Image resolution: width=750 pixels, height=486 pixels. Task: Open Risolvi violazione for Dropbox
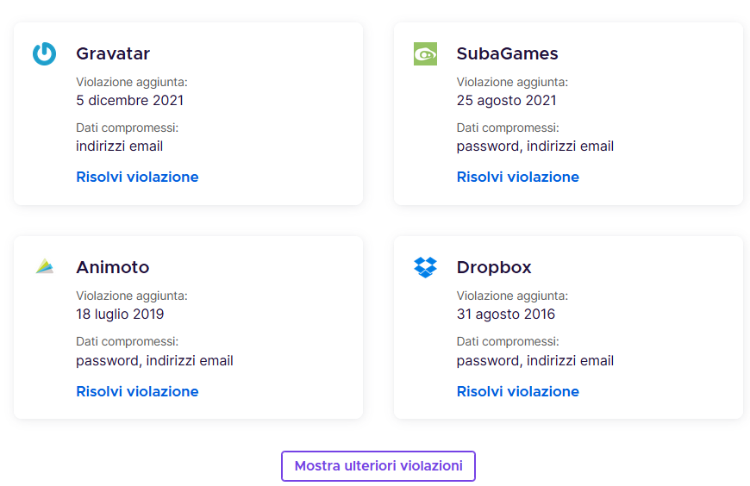[518, 391]
